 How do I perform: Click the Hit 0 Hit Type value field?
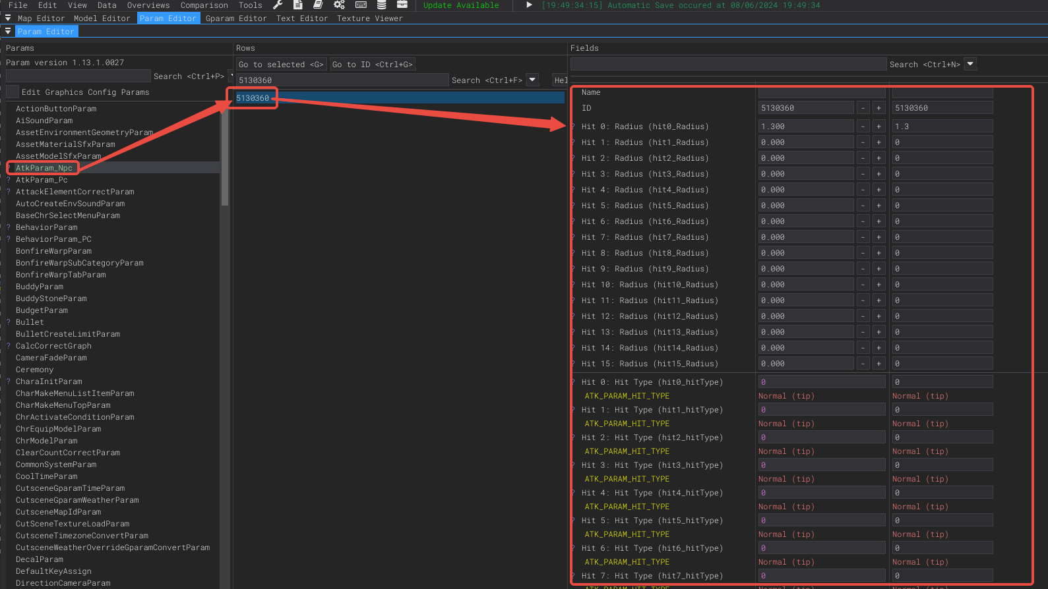[822, 382]
